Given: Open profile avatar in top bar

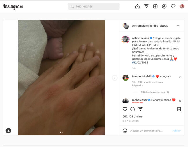Looking at the screenshot, I should [182, 6].
